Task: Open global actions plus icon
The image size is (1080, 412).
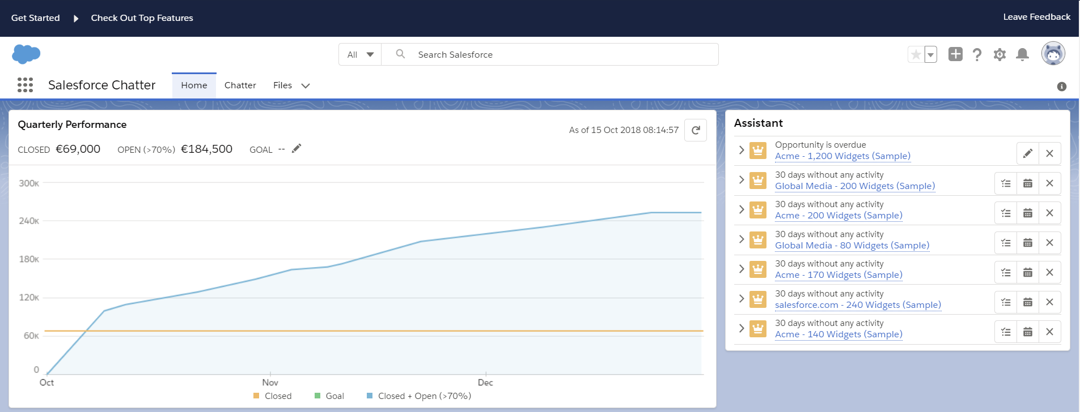Action: (955, 54)
